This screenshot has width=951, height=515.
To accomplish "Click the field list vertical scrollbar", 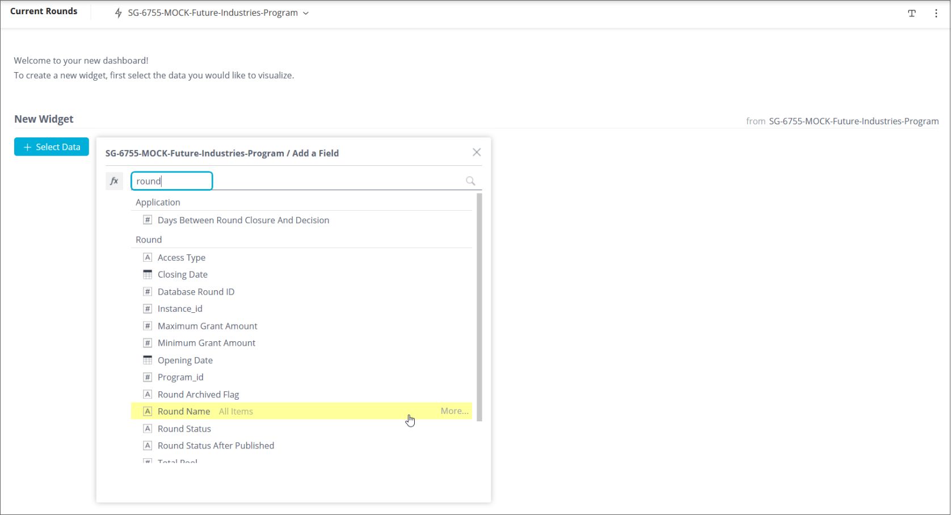I will (479, 307).
